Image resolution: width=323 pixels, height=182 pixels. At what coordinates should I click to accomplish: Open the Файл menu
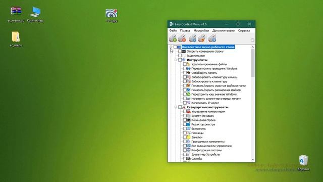tap(173, 30)
